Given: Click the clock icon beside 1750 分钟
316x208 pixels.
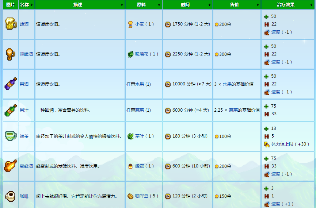Looking at the screenshot, I should [x=168, y=24].
